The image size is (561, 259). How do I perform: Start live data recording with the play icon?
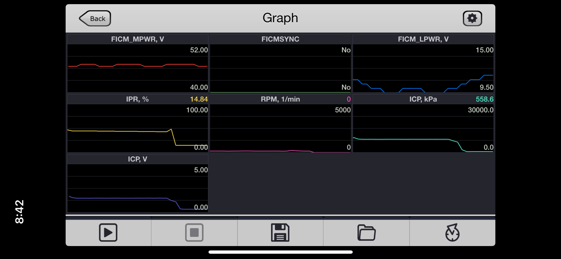[108, 232]
